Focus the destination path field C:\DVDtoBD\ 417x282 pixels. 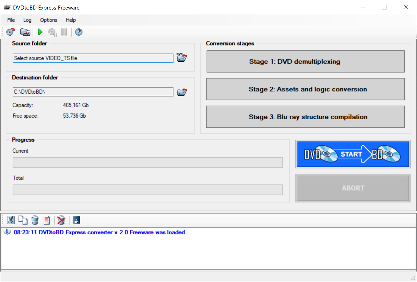[93, 92]
